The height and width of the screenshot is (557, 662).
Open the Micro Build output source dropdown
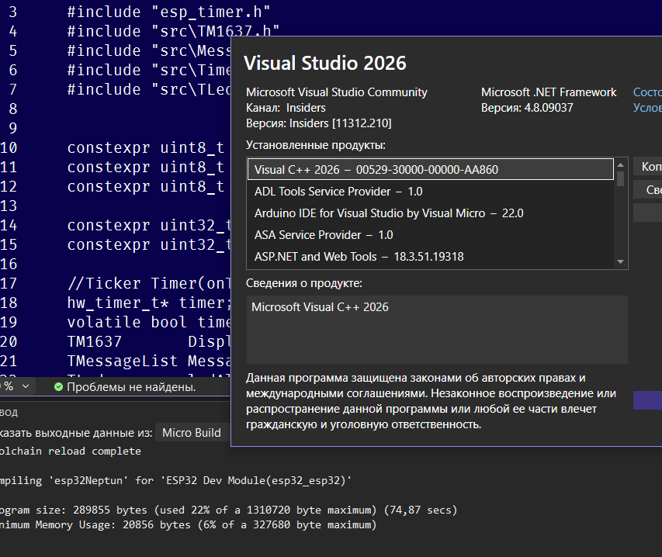coord(192,433)
